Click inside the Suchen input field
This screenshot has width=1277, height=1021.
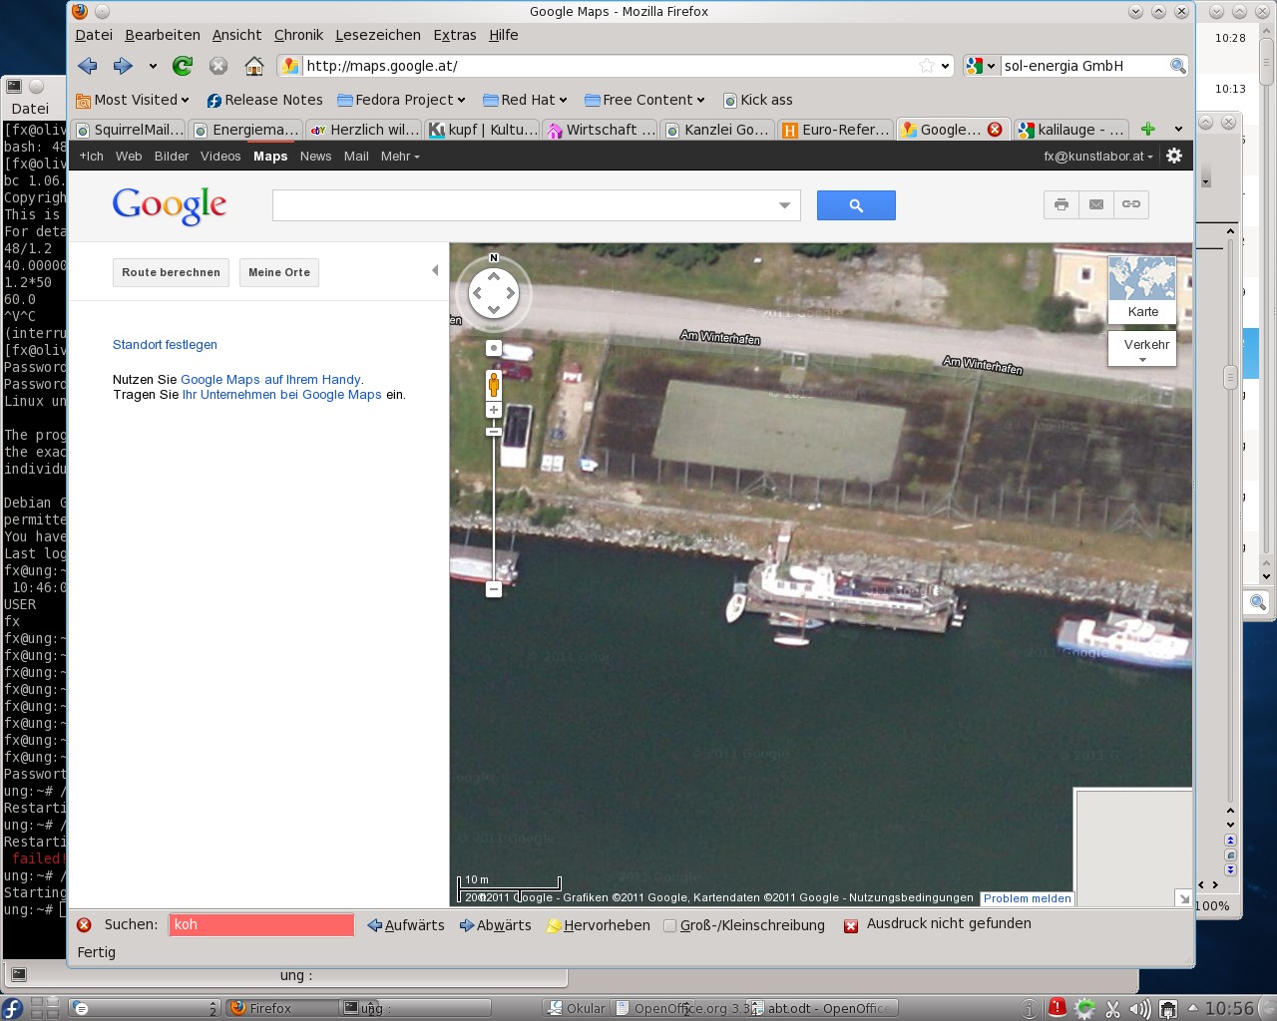coord(261,924)
